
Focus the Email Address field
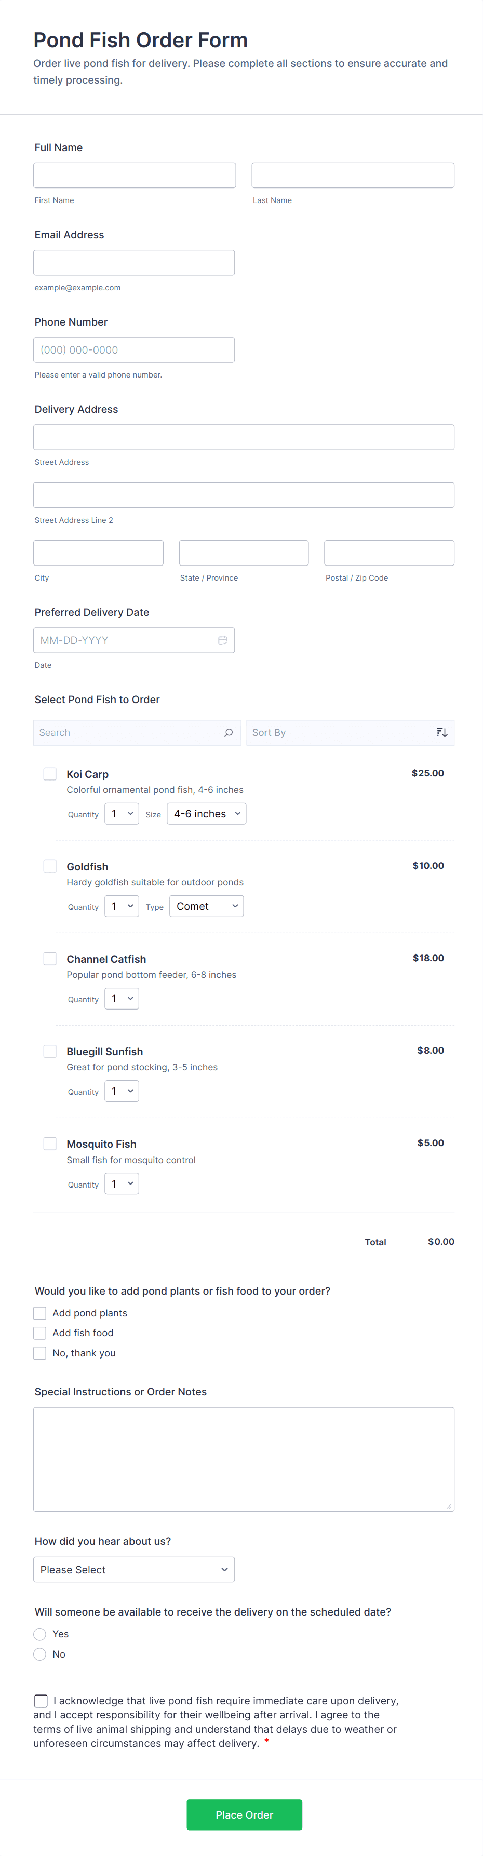pyautogui.click(x=134, y=263)
